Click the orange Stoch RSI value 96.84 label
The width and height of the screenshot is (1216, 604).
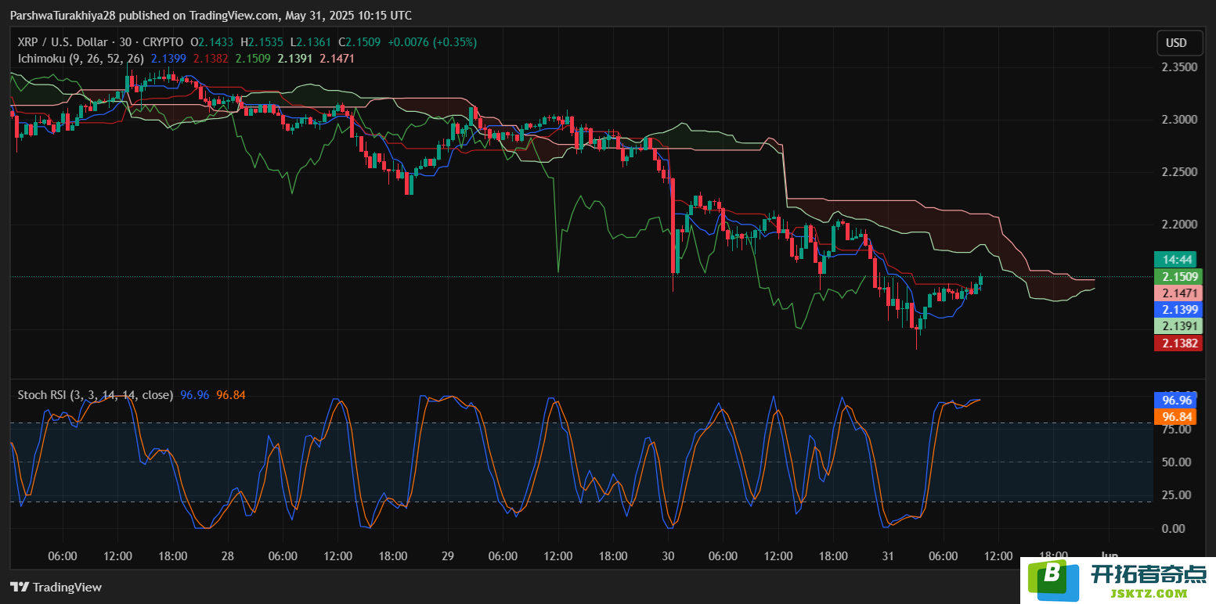tap(1177, 416)
